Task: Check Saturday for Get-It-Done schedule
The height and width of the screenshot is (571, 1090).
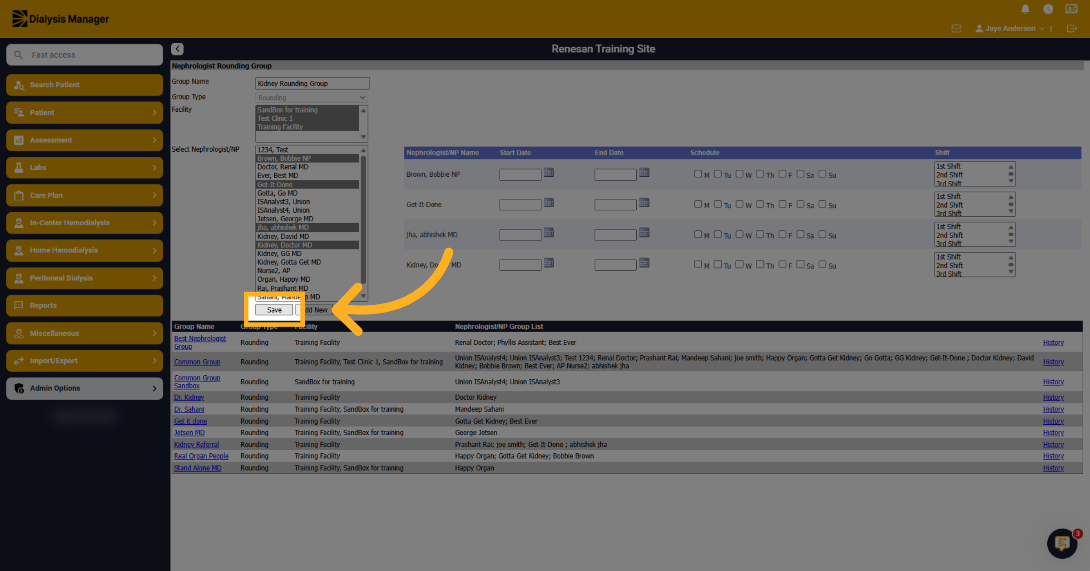Action: (x=800, y=204)
